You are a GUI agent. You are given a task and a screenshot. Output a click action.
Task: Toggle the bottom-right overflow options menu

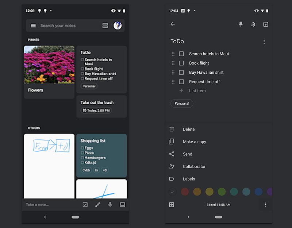click(x=265, y=205)
